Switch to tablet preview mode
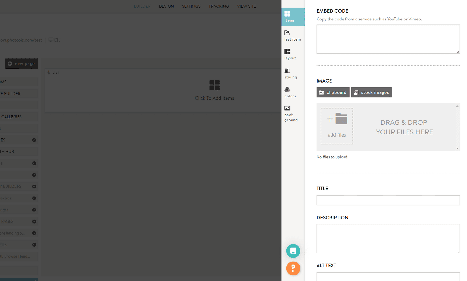The height and width of the screenshot is (281, 467). [x=56, y=40]
